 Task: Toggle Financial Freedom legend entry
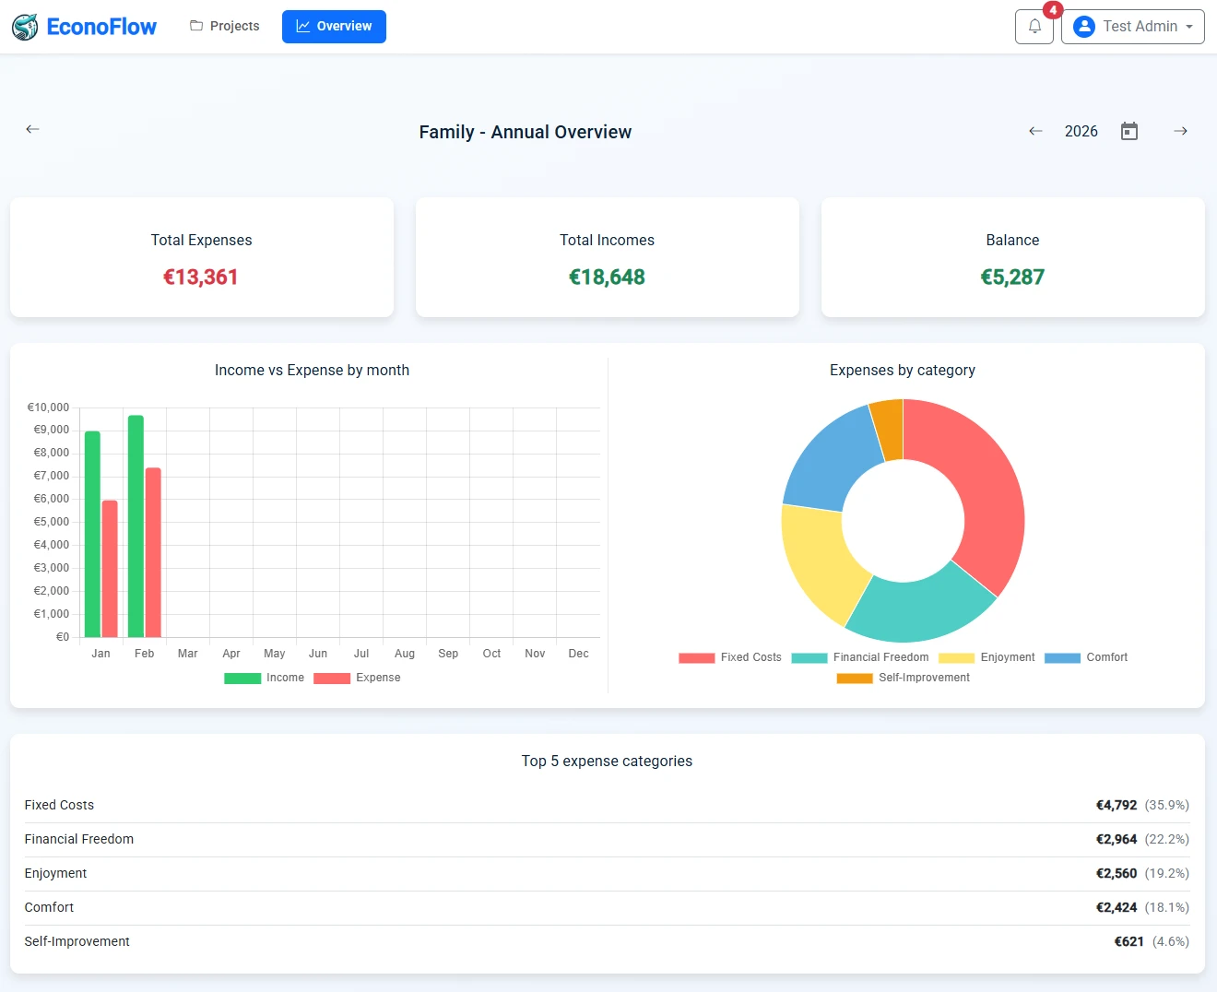860,657
